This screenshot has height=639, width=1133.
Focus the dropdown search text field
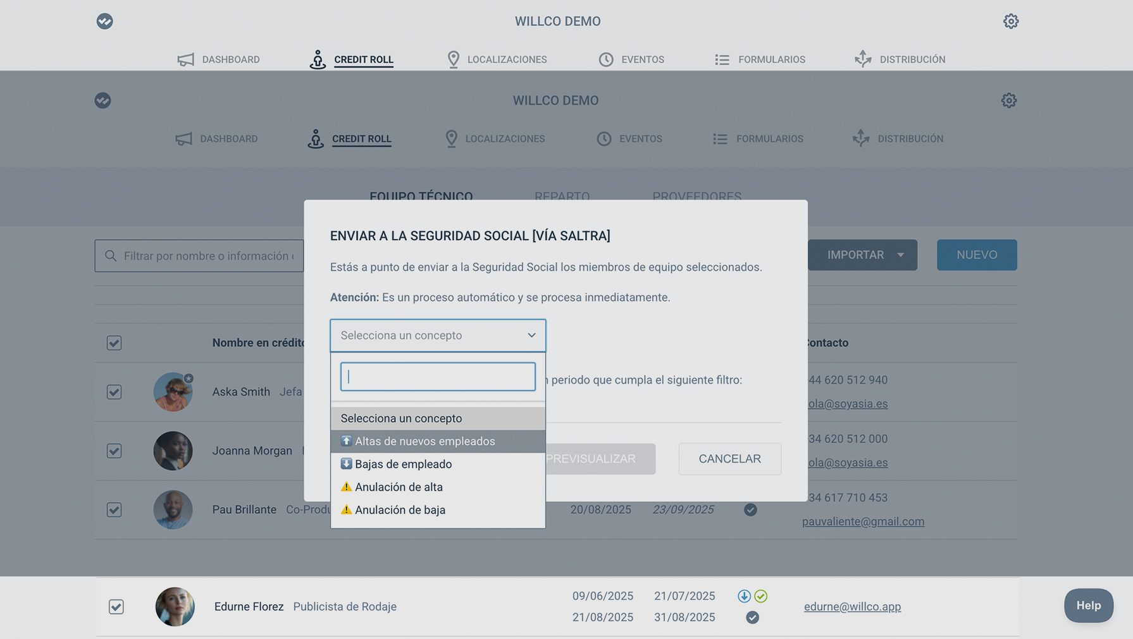click(438, 377)
